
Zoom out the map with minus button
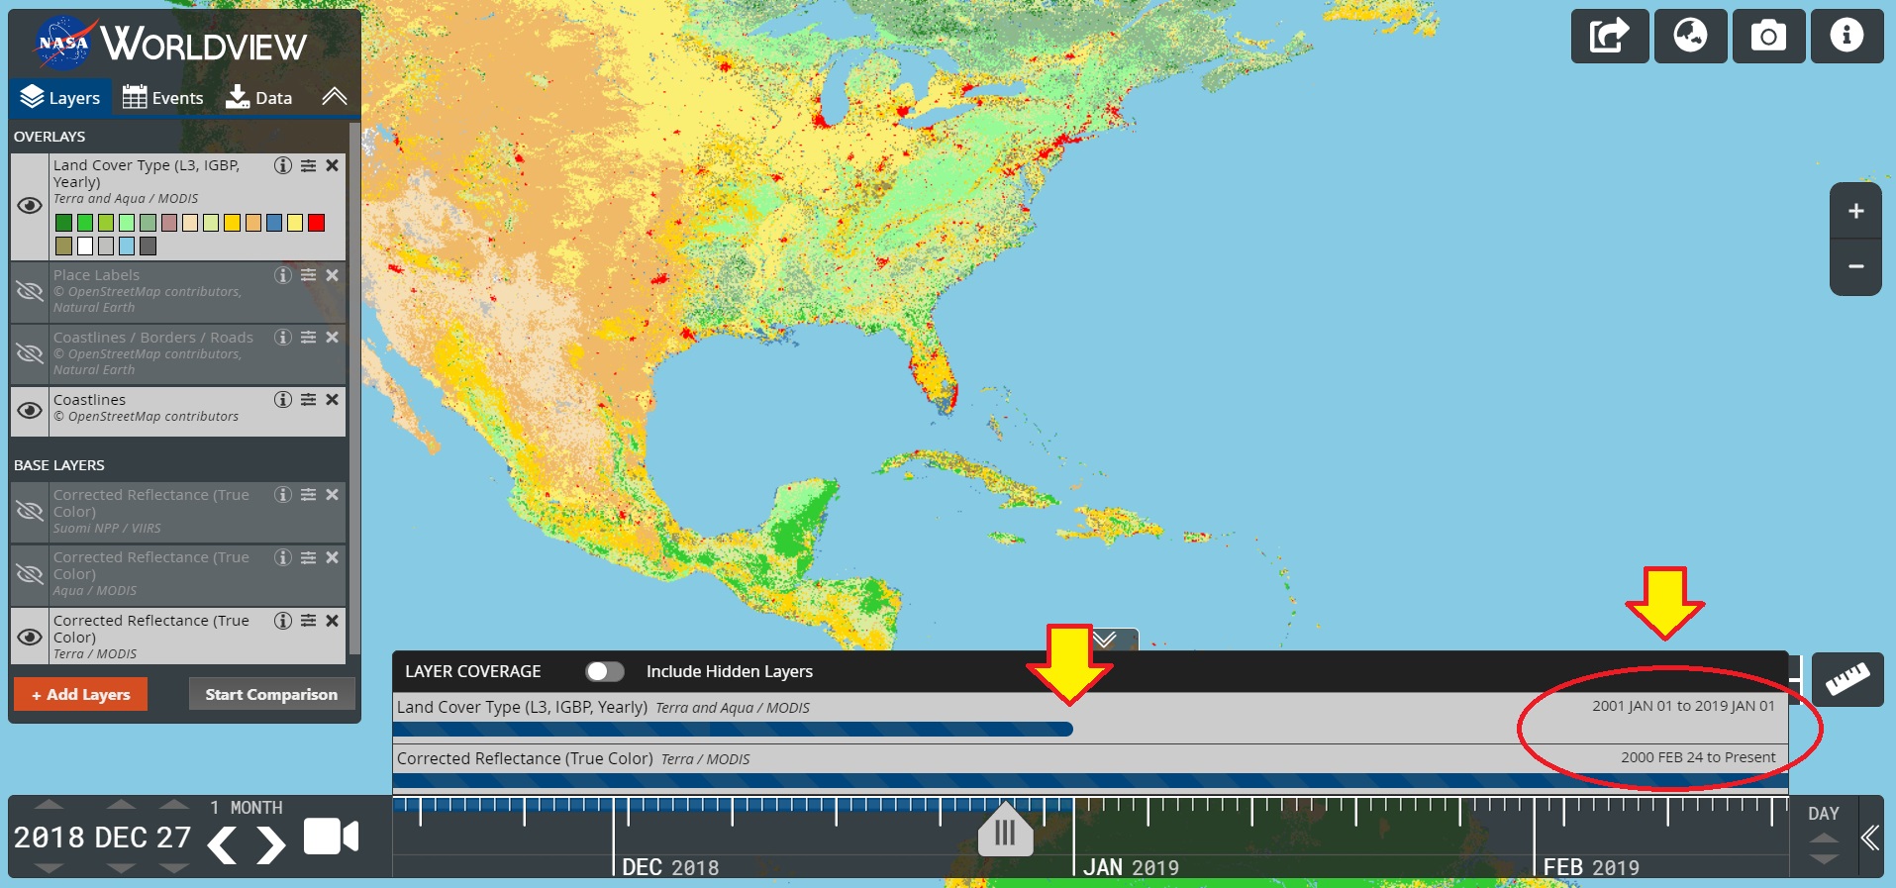pyautogui.click(x=1856, y=266)
